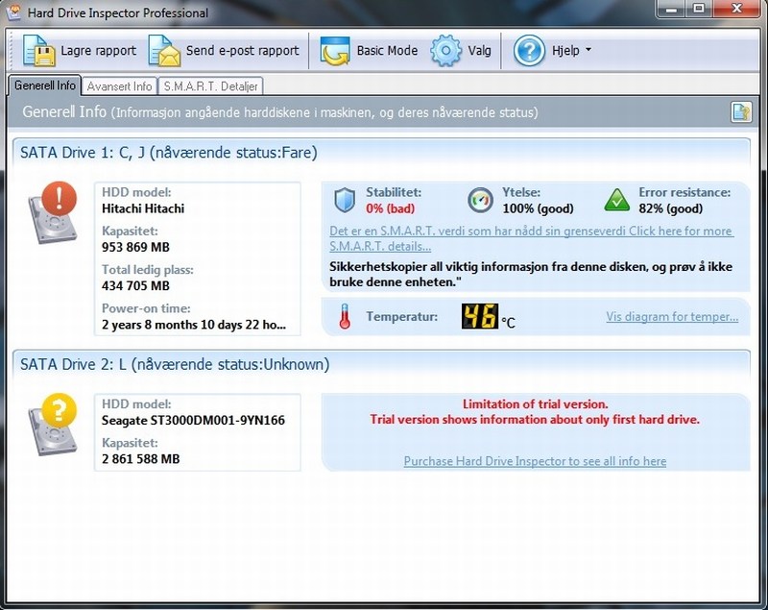Click Purchase Hard Drive Inspector link

535,461
